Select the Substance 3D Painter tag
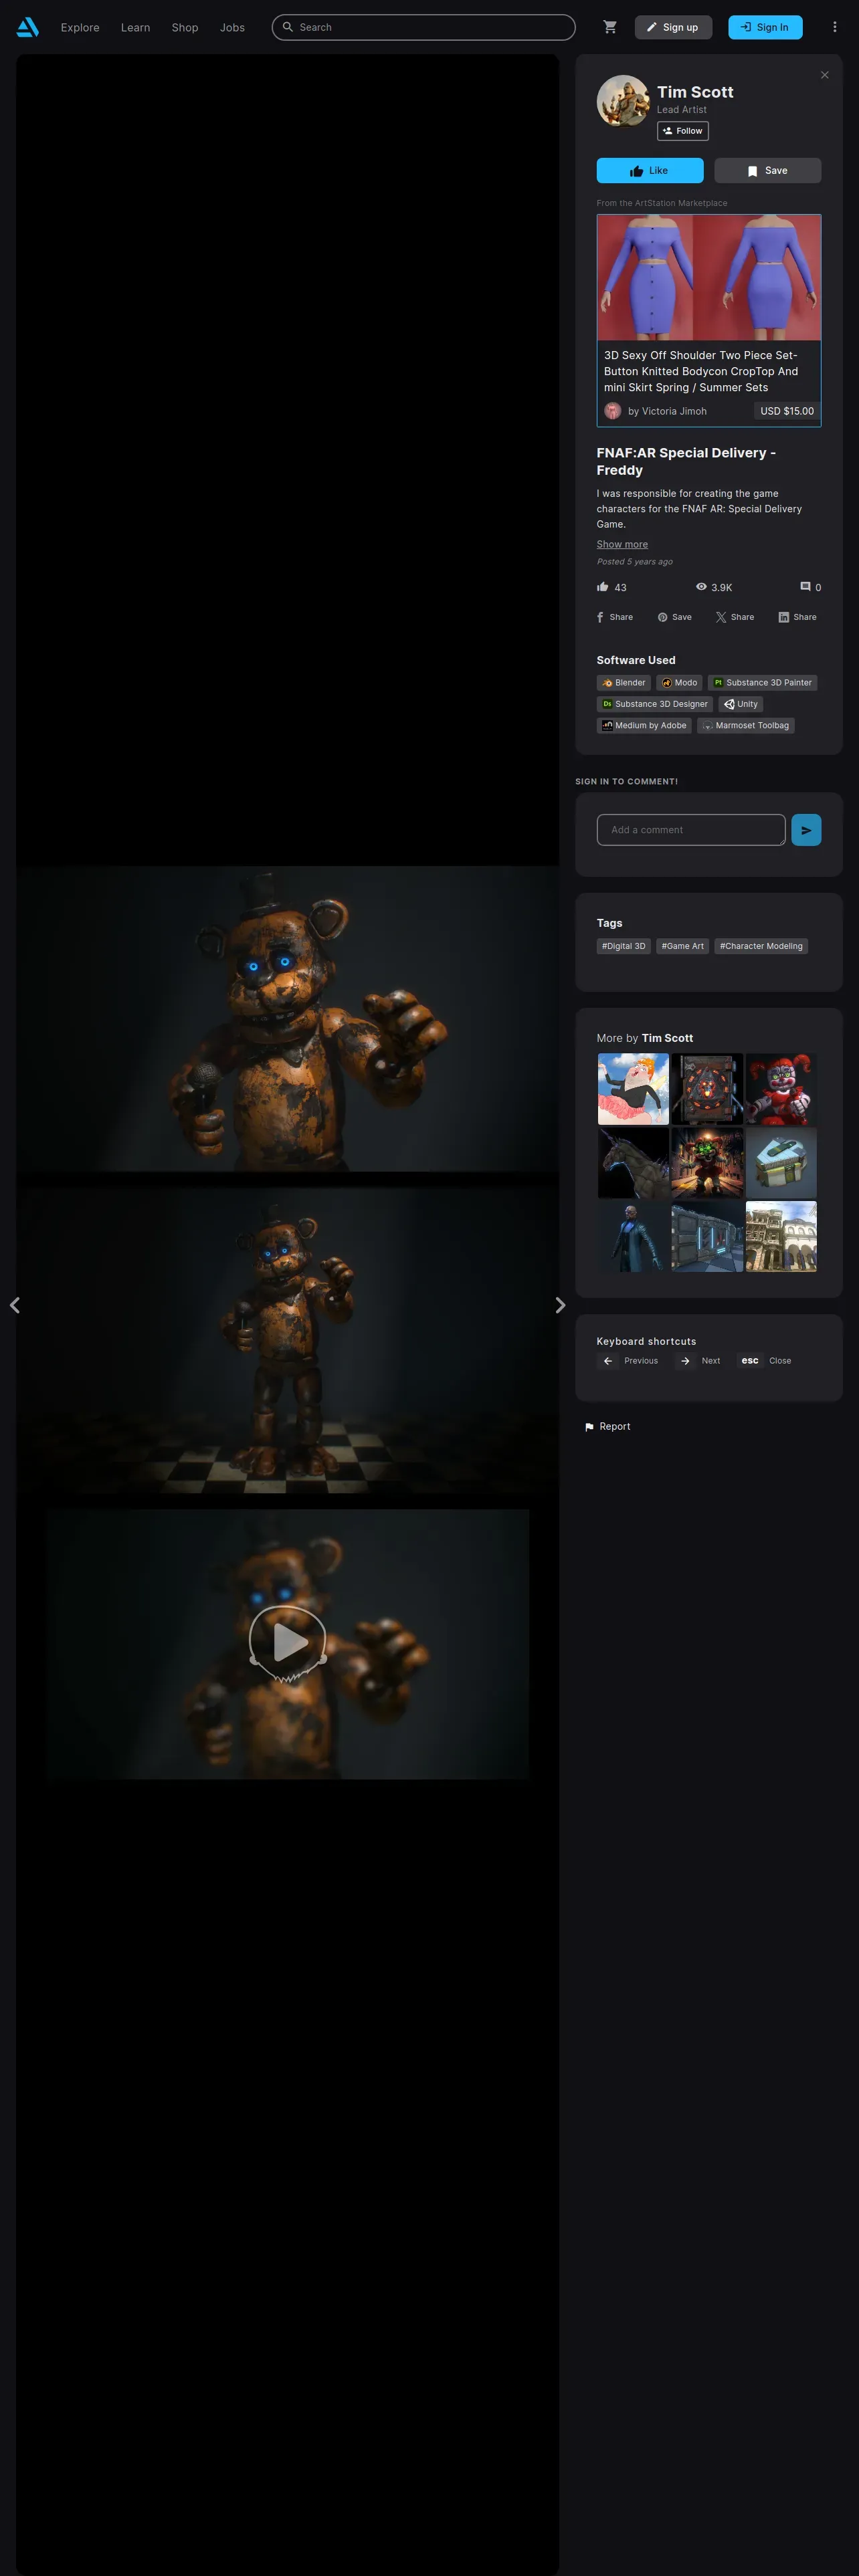This screenshot has width=859, height=2576. click(763, 683)
